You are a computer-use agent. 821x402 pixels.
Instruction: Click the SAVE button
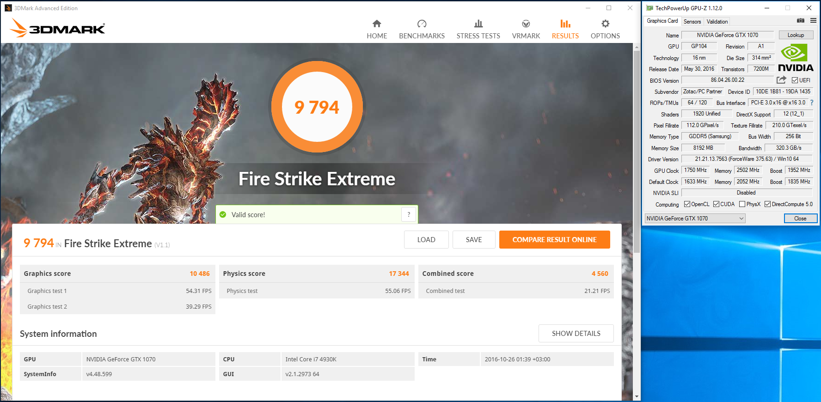click(x=474, y=240)
